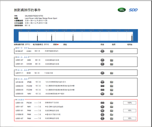Open the camera snapshot icon for B1083-97
This screenshot has width=152, height=127.
(x=112, y=51)
